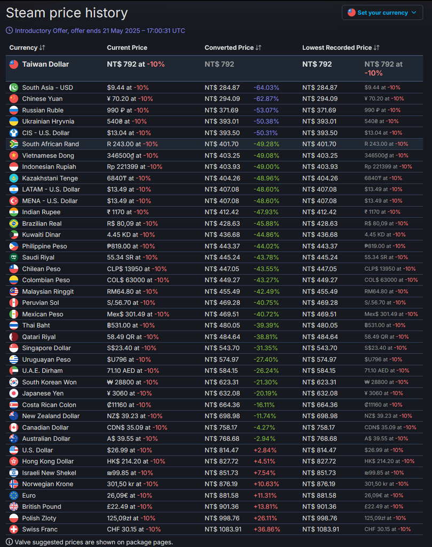
Task: Select the Polish Zloty currency name
Action: click(39, 518)
